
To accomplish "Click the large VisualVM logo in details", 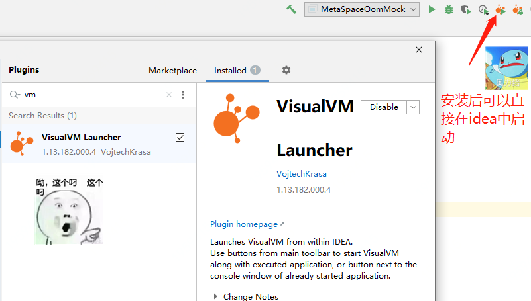I will coord(237,118).
